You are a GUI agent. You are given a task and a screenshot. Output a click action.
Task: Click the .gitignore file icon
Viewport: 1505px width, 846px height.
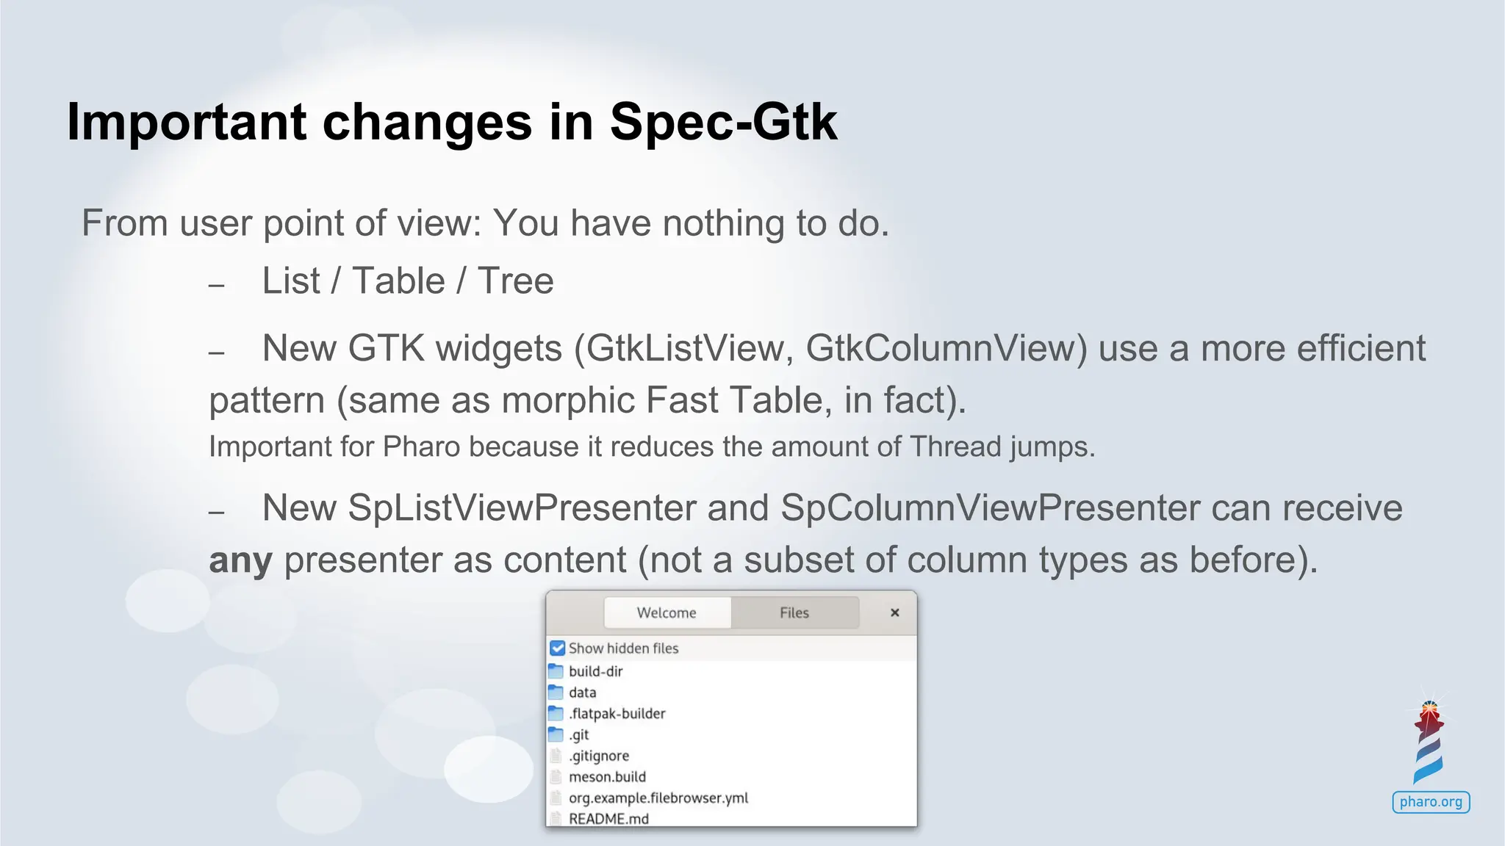click(556, 756)
